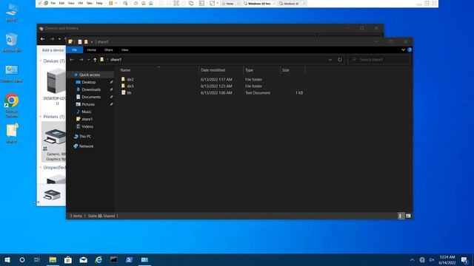Open the address bar history dropdown
The height and width of the screenshot is (266, 474).
[330, 60]
